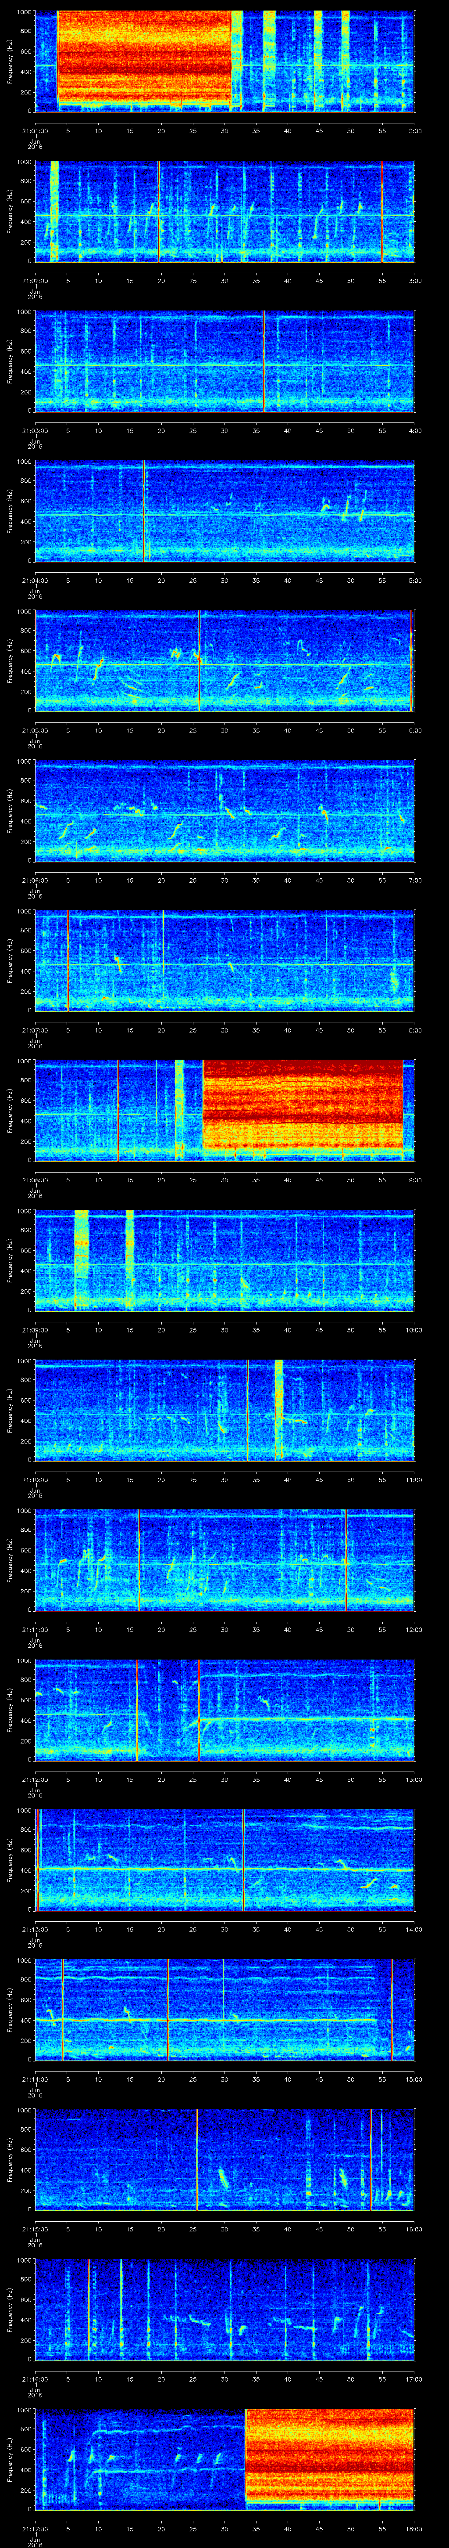Open the spectrogram panel starting at 21:02:00
The height and width of the screenshot is (2548, 449).
click(224, 212)
